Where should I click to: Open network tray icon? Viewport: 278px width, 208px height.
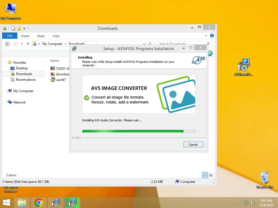pos(246,203)
